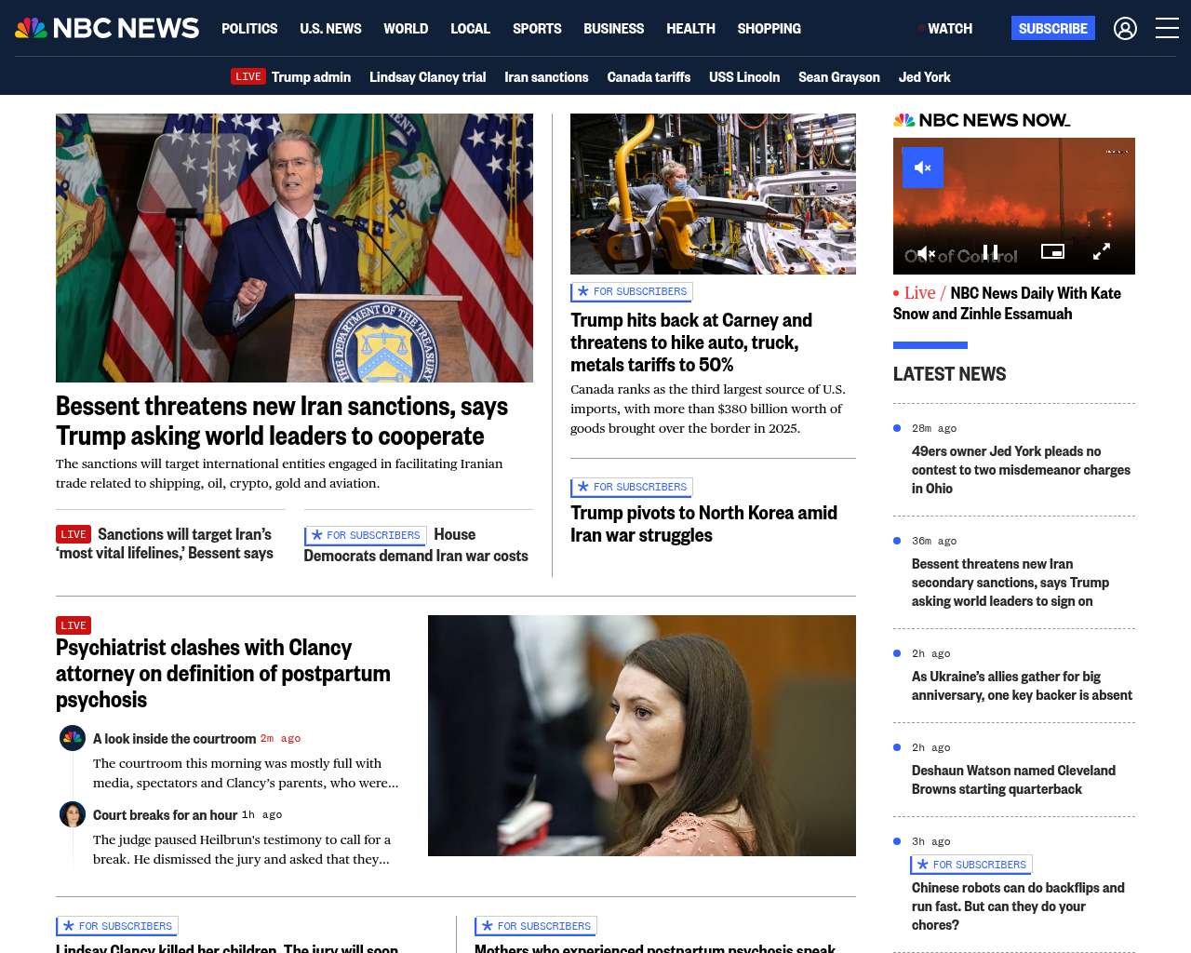Open Trump pivots to North Korea story
Screen dimensions: 1191x953
(703, 524)
